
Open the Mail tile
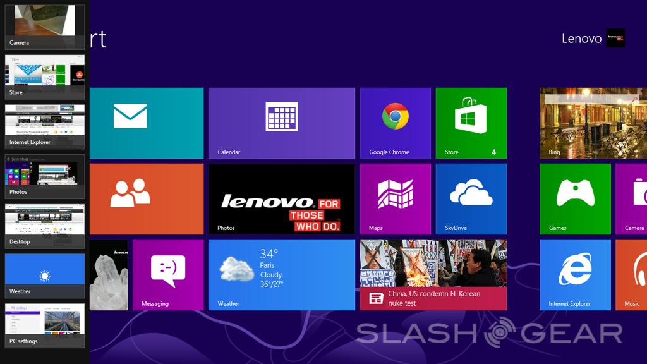(146, 123)
